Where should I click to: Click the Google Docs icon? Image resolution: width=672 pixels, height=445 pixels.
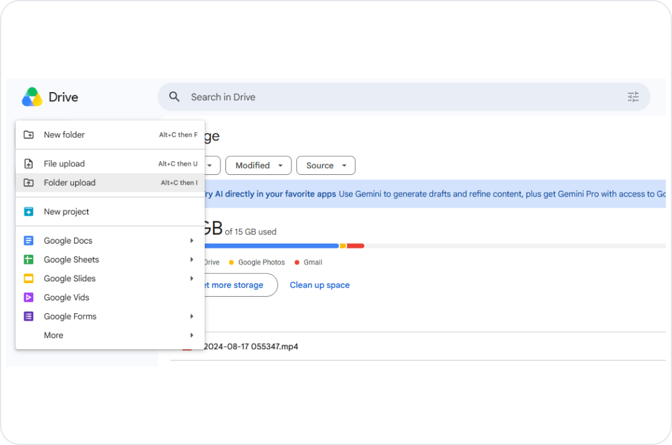pos(28,240)
